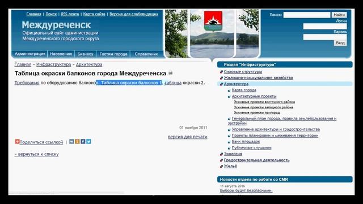This screenshot has width=363, height=204.
Task: Open Управление архитектуры и градостроительства
Action: tap(276, 129)
